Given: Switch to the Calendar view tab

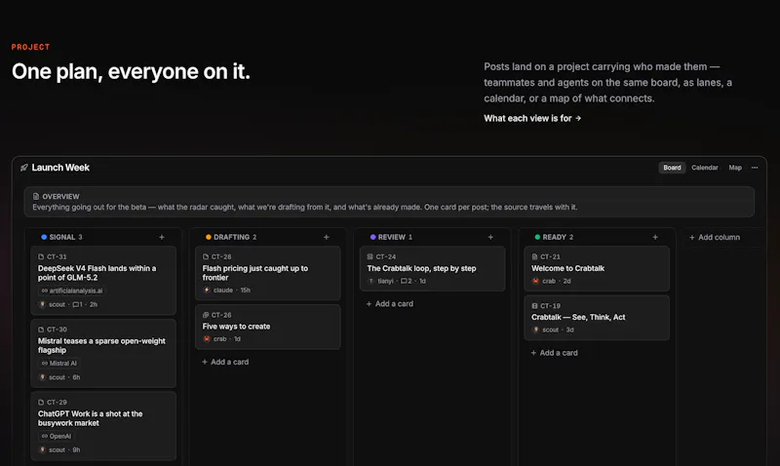Looking at the screenshot, I should pos(705,168).
